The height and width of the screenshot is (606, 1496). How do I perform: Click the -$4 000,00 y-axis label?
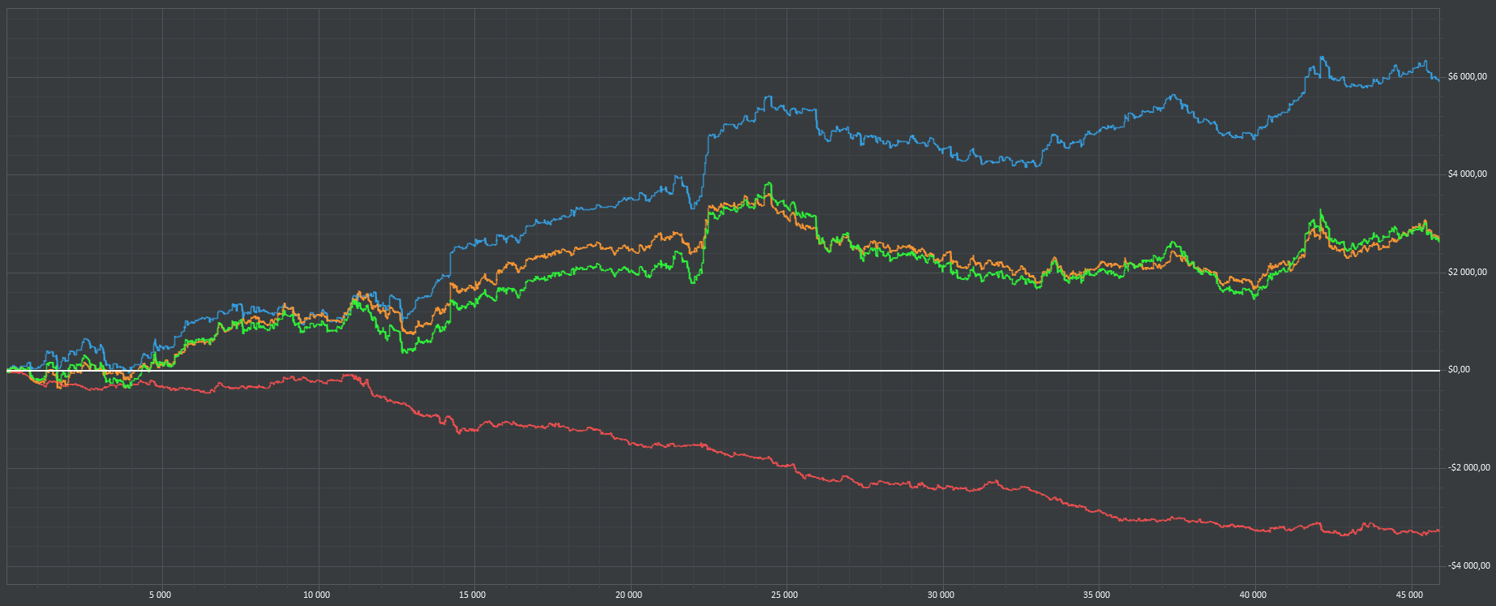(x=1468, y=566)
